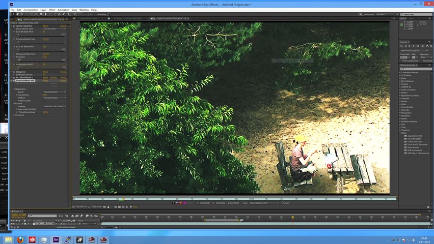Open Composition Mini-Flowchart in the timeline
434x244 pixels.
pos(60,216)
